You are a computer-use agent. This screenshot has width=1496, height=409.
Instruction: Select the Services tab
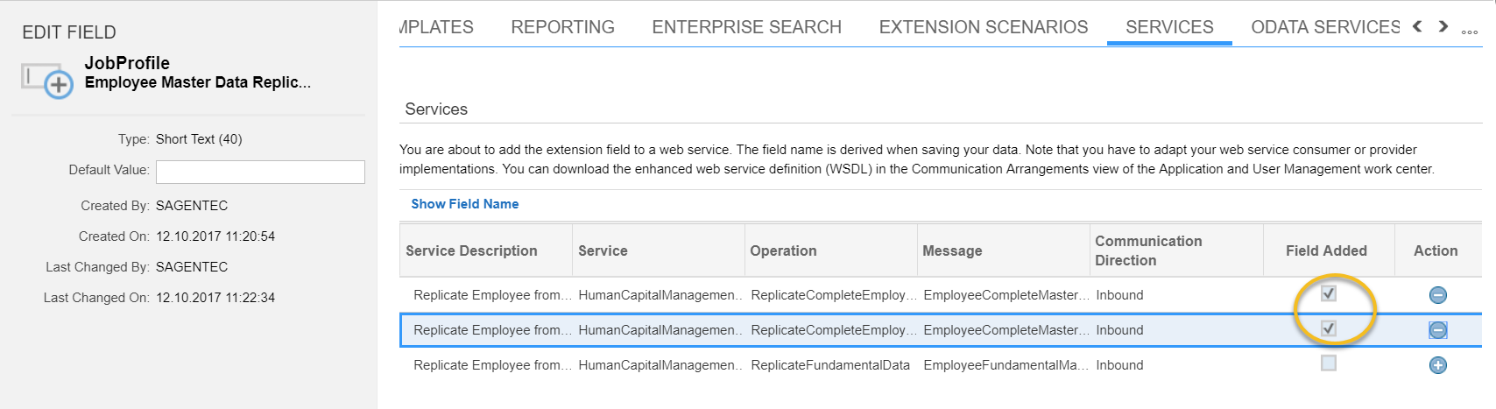tap(1169, 27)
